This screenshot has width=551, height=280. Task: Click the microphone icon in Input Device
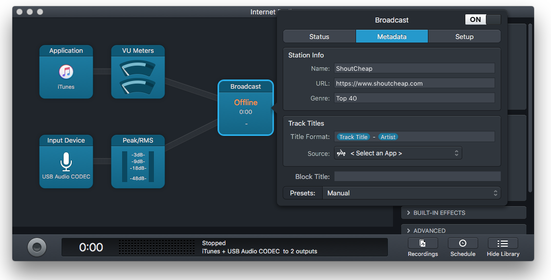pos(66,162)
